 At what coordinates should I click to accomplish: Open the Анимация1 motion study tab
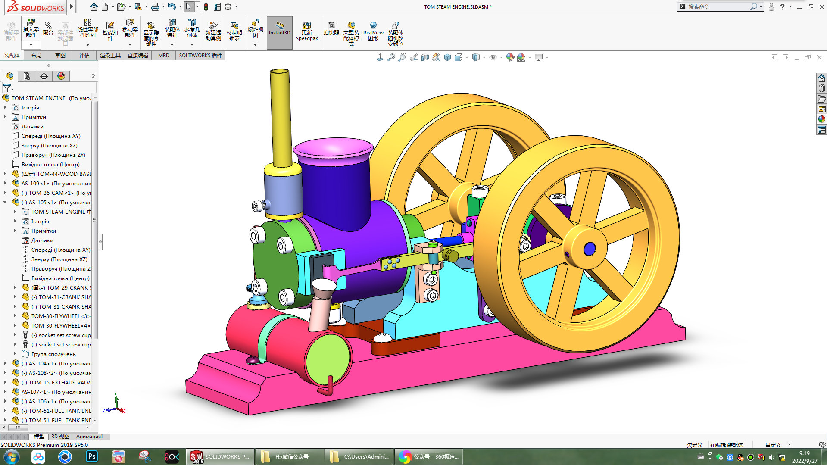coord(90,437)
